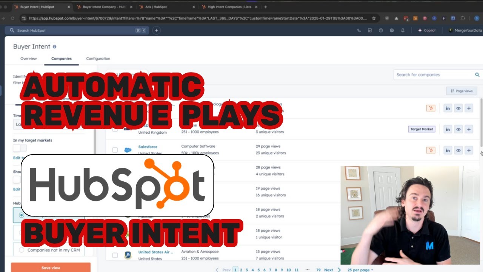Open the United States Air company link
Screen dimensions: 483x272
[x=156, y=252]
